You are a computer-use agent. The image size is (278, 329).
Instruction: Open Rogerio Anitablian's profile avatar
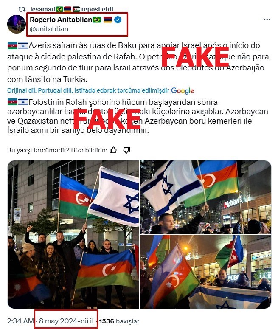pos(17,24)
